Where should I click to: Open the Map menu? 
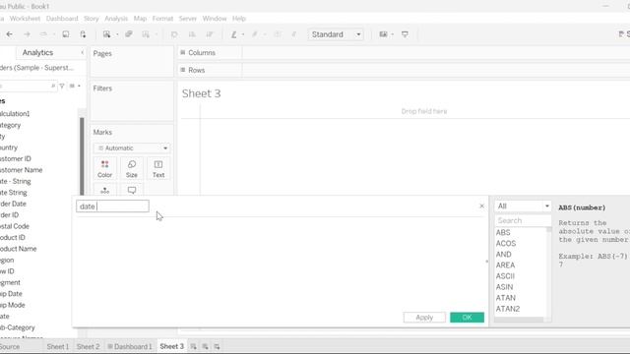[140, 19]
